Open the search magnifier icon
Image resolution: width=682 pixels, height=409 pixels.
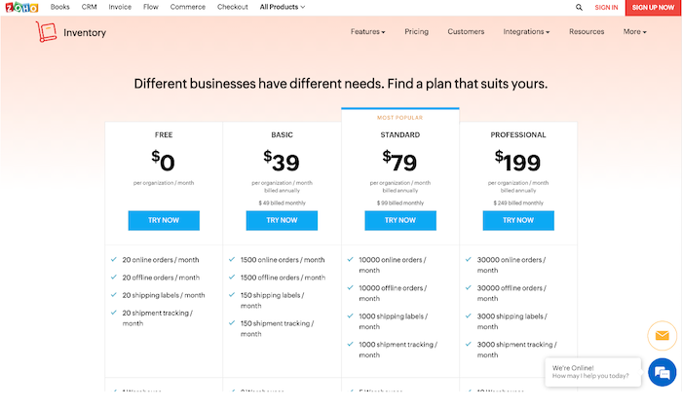[579, 8]
